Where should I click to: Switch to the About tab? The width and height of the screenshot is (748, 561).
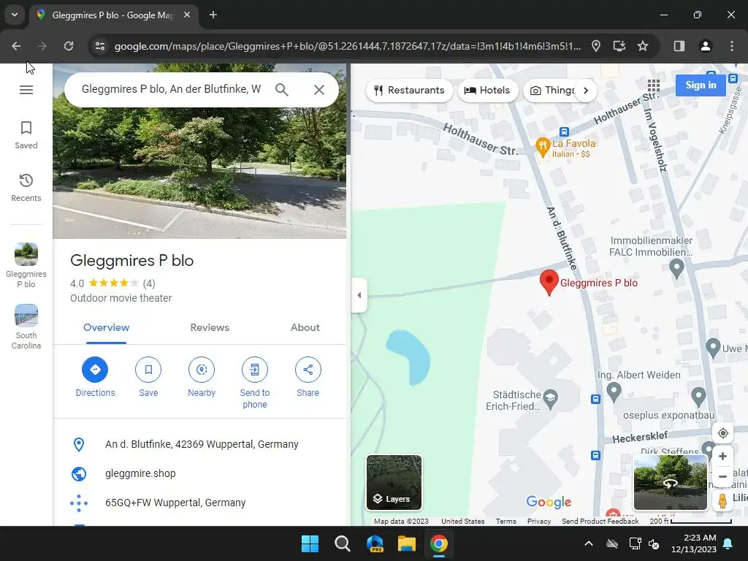click(305, 328)
